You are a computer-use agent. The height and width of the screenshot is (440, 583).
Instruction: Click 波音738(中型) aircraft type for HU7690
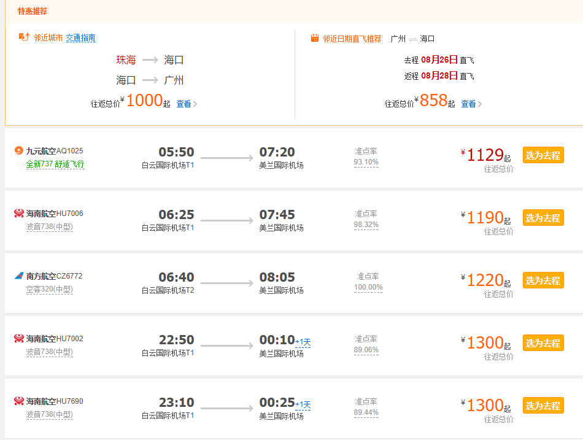click(50, 414)
